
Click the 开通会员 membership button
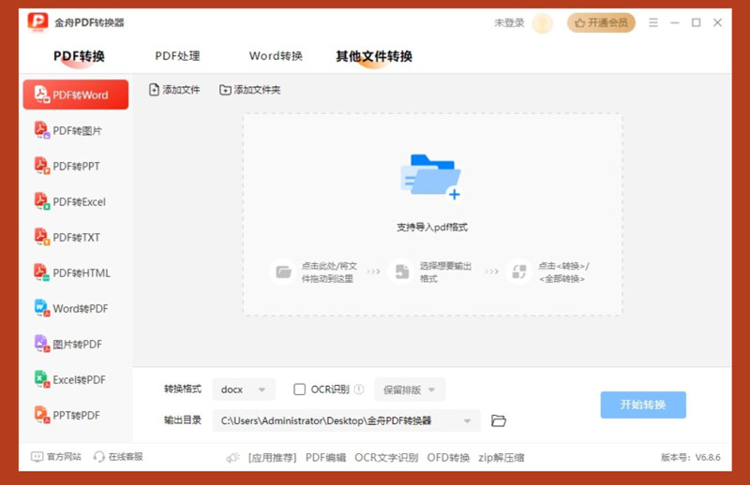601,22
